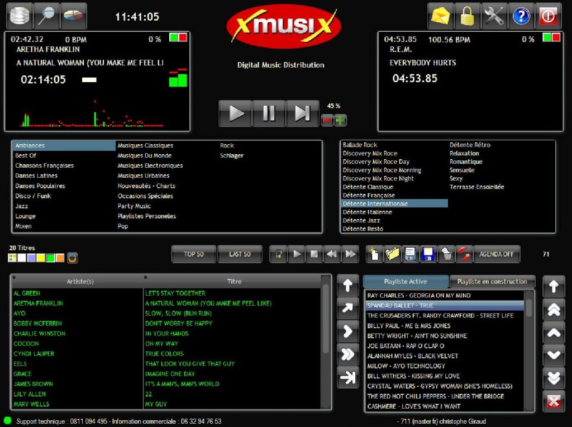The height and width of the screenshot is (427, 572).
Task: Click the red power quit icon
Action: click(x=549, y=16)
